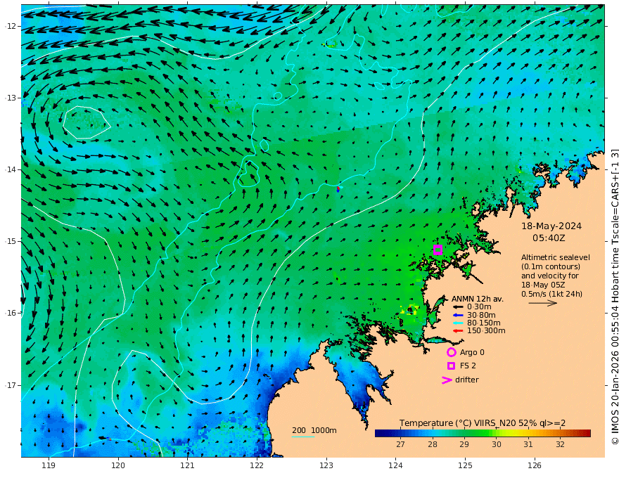Click the latitude axis label -14
Viewport: 619px width, 478px height.
(11, 169)
